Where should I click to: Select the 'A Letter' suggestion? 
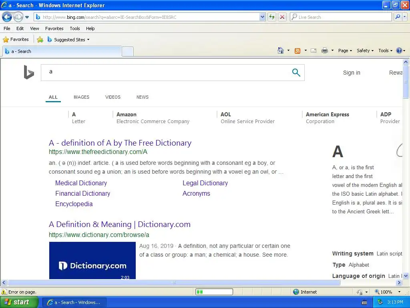pyautogui.click(x=78, y=118)
